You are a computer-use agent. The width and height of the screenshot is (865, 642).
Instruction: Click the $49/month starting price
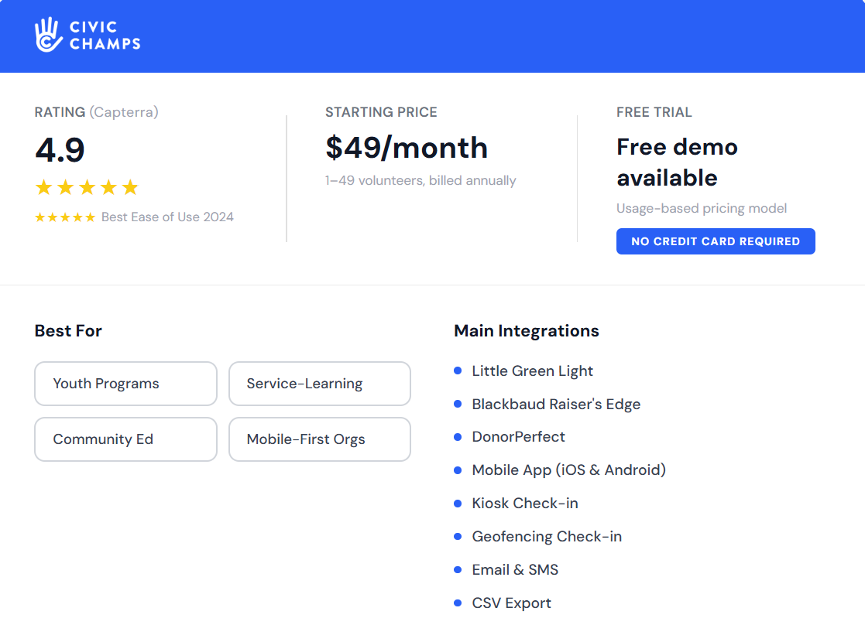coord(407,149)
